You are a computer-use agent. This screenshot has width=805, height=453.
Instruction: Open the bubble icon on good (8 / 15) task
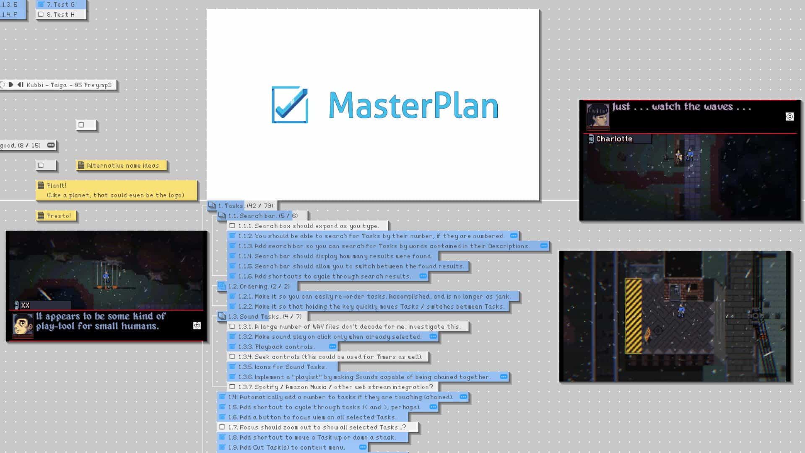pyautogui.click(x=51, y=145)
